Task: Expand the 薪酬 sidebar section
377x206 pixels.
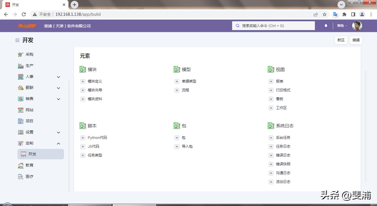Action: pyautogui.click(x=58, y=88)
